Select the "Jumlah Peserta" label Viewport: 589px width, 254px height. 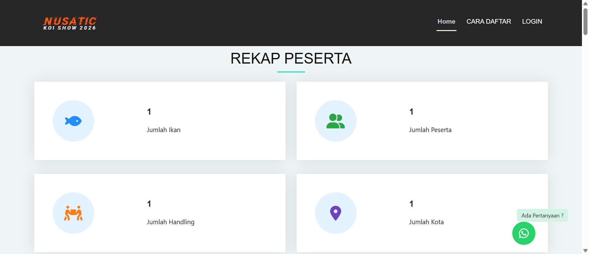pyautogui.click(x=430, y=130)
